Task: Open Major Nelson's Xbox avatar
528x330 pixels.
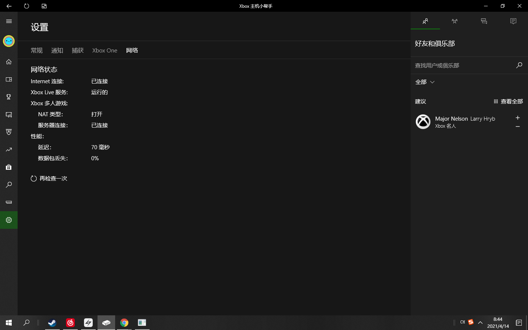Action: pyautogui.click(x=423, y=122)
